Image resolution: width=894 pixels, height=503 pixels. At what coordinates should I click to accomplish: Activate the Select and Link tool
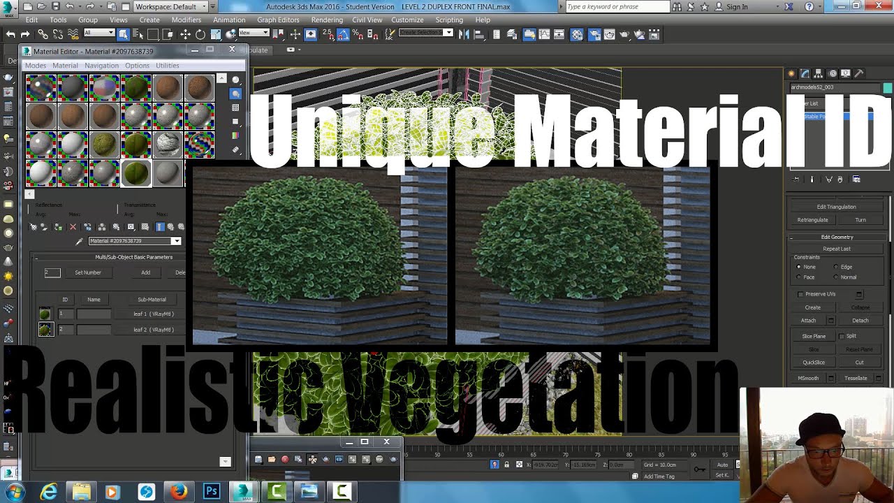(43, 34)
